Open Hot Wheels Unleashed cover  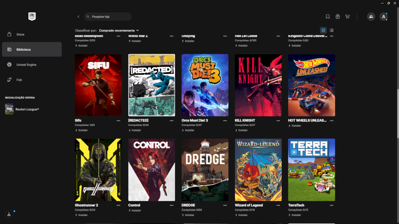[x=311, y=85]
